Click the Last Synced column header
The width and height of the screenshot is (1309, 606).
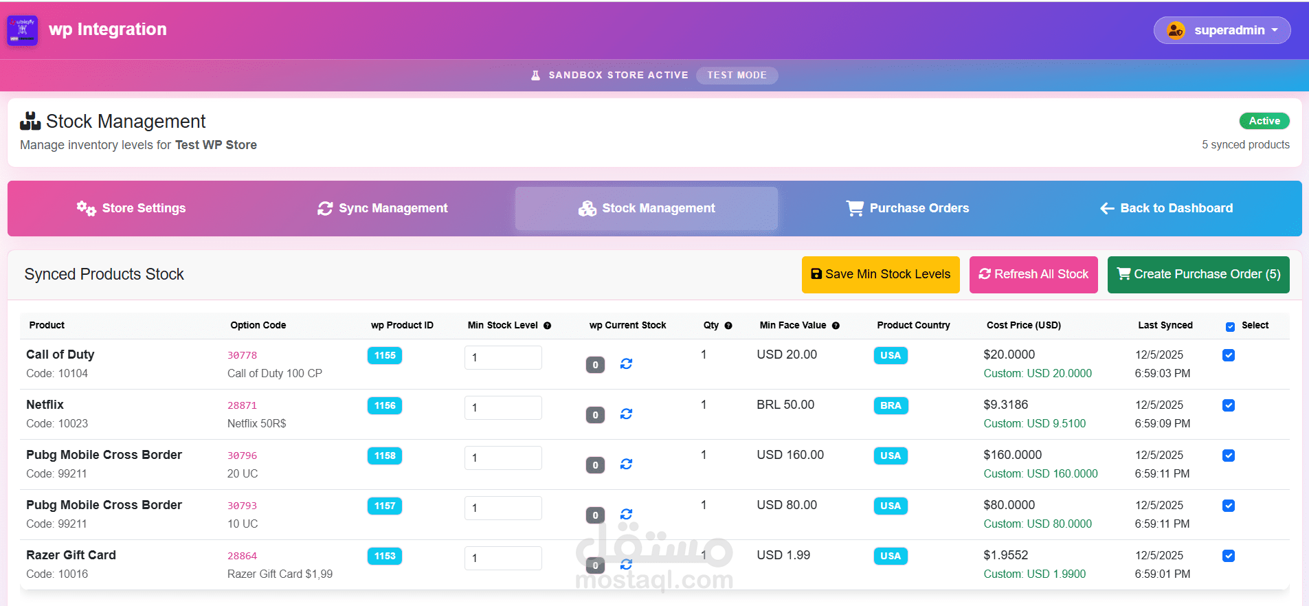click(1165, 325)
